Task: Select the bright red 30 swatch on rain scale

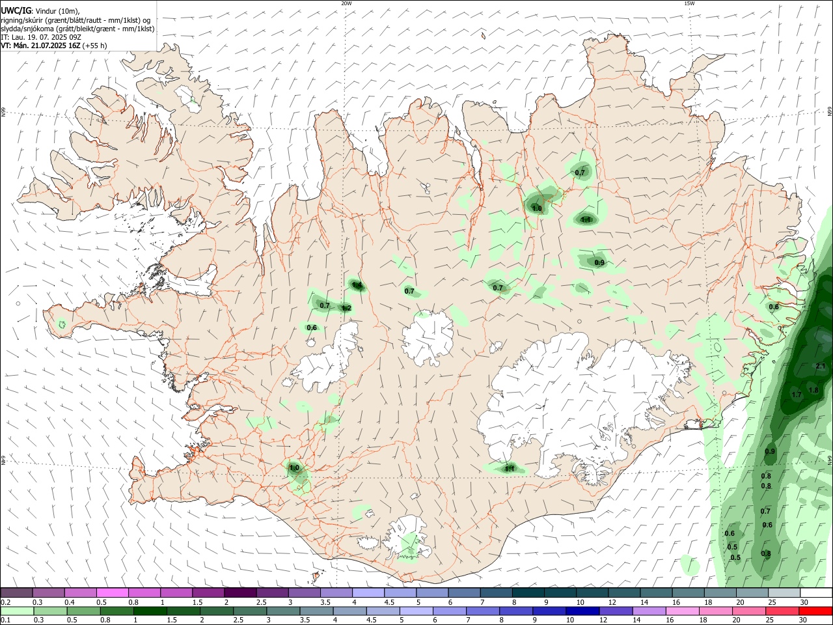Action: 816,611
